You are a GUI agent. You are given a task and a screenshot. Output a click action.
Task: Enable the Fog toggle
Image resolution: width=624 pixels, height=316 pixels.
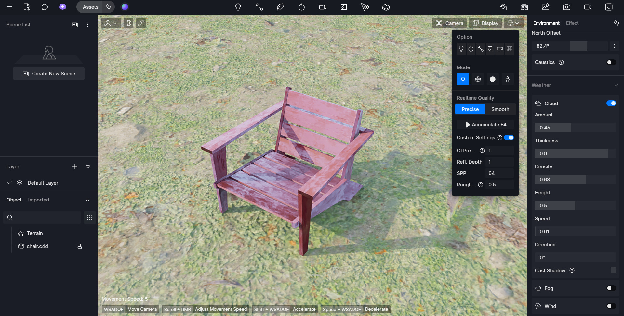tap(611, 288)
